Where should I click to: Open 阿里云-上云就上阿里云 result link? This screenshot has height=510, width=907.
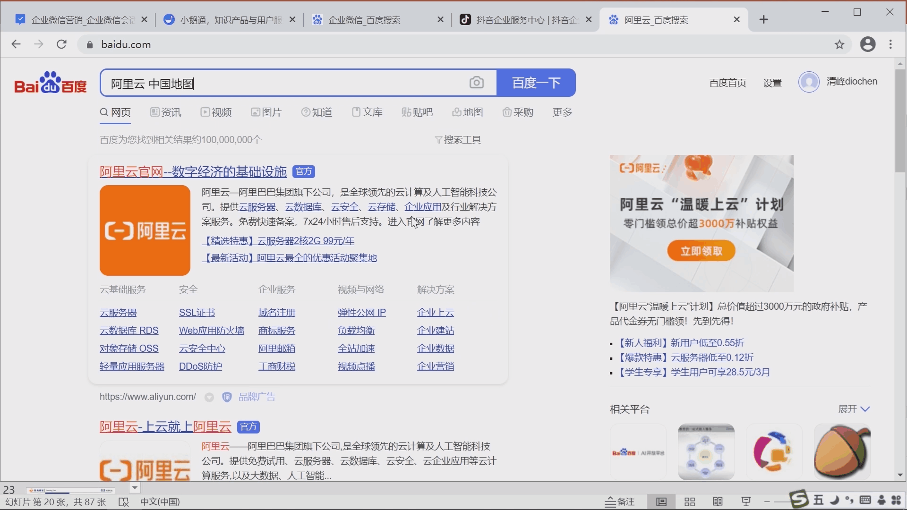click(165, 427)
